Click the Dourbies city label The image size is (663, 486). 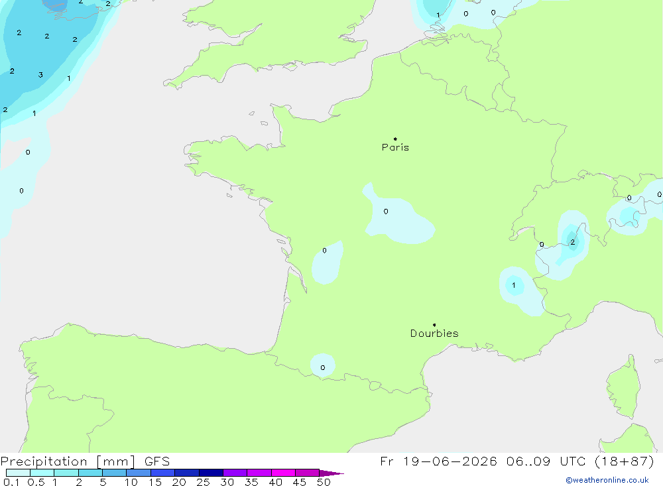pyautogui.click(x=434, y=334)
